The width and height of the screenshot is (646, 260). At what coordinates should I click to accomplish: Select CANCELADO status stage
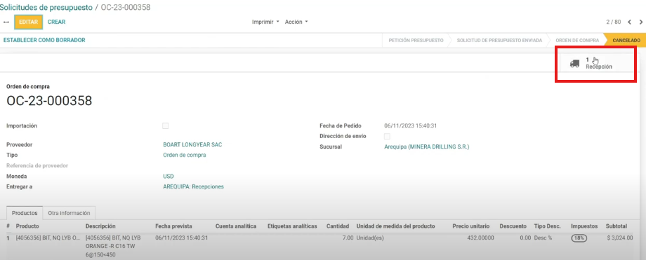626,41
